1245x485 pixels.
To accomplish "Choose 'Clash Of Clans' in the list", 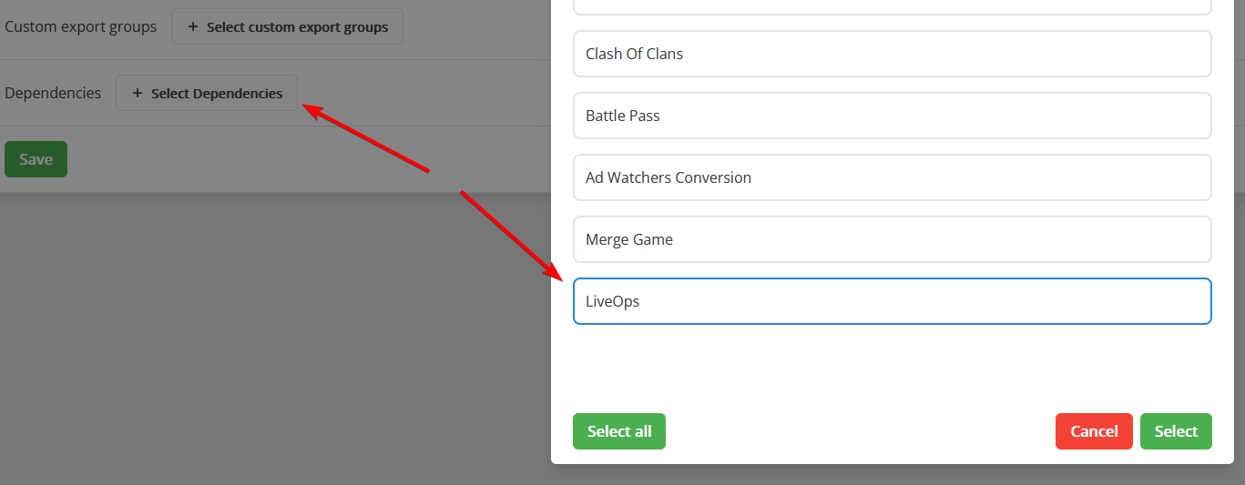I will tap(892, 54).
